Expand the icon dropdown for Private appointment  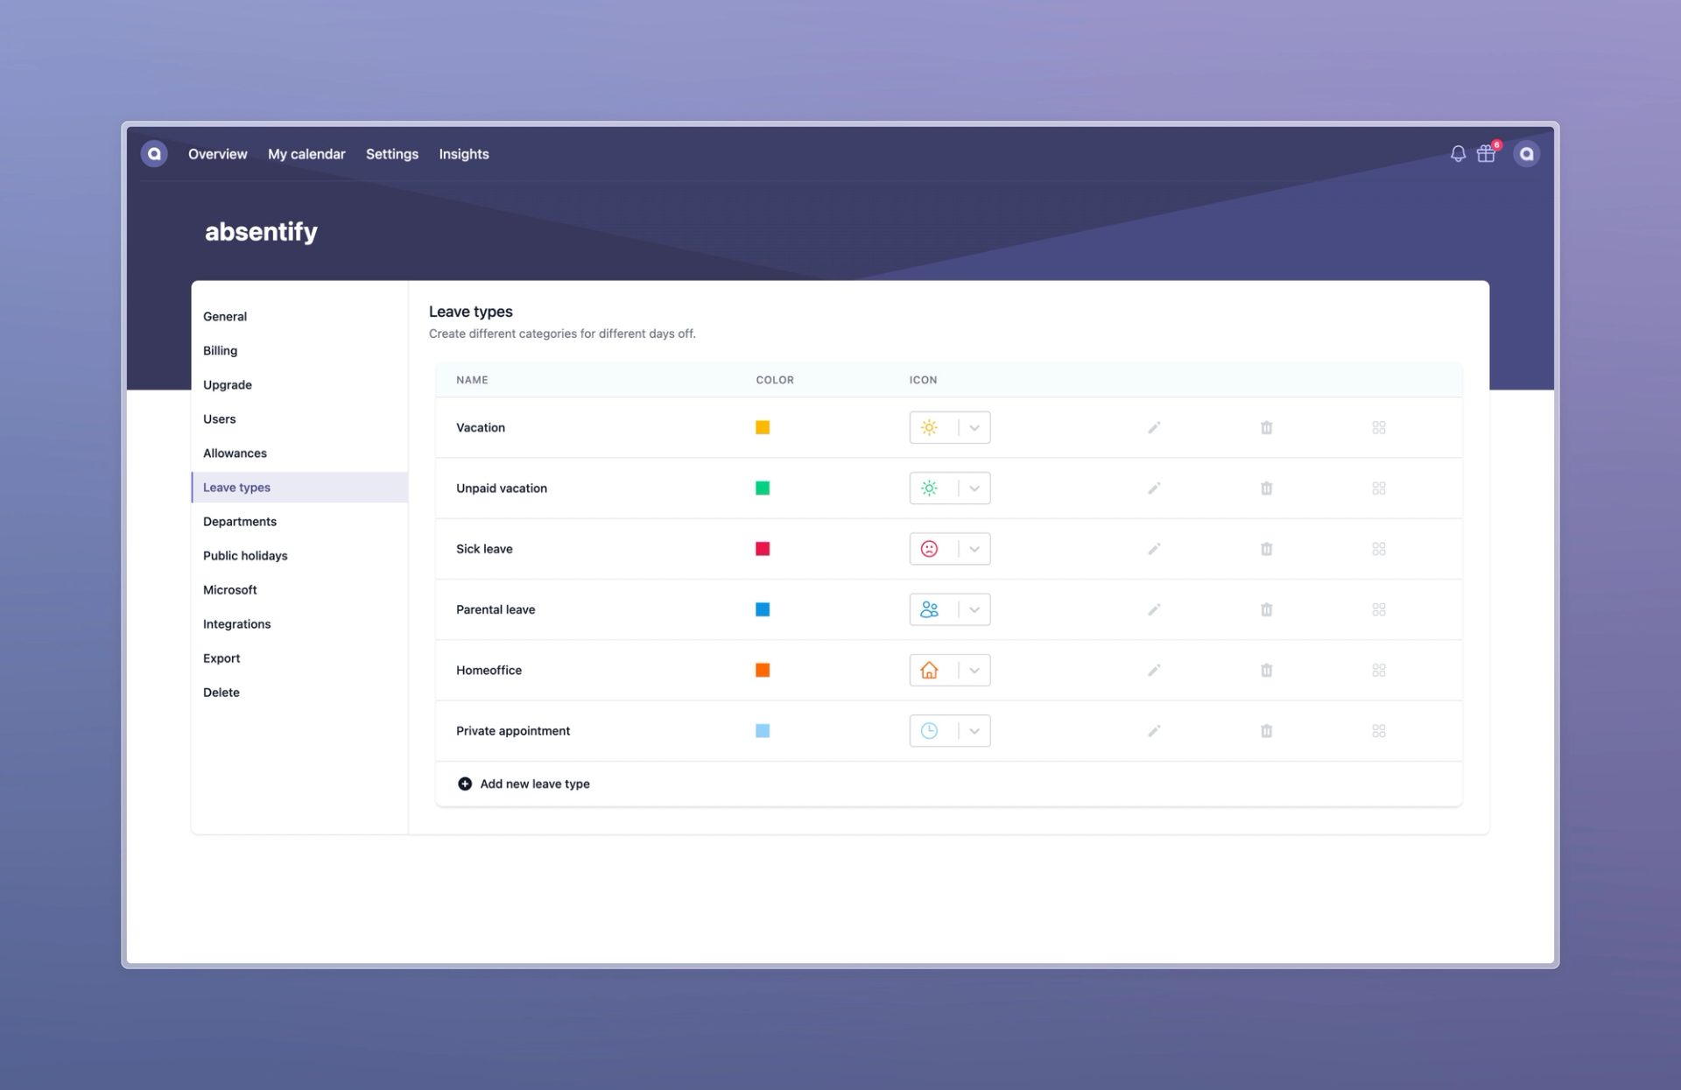tap(973, 731)
